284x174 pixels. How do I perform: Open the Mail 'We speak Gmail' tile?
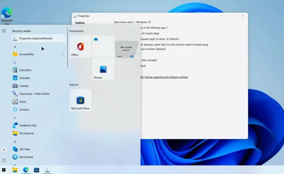(126, 49)
